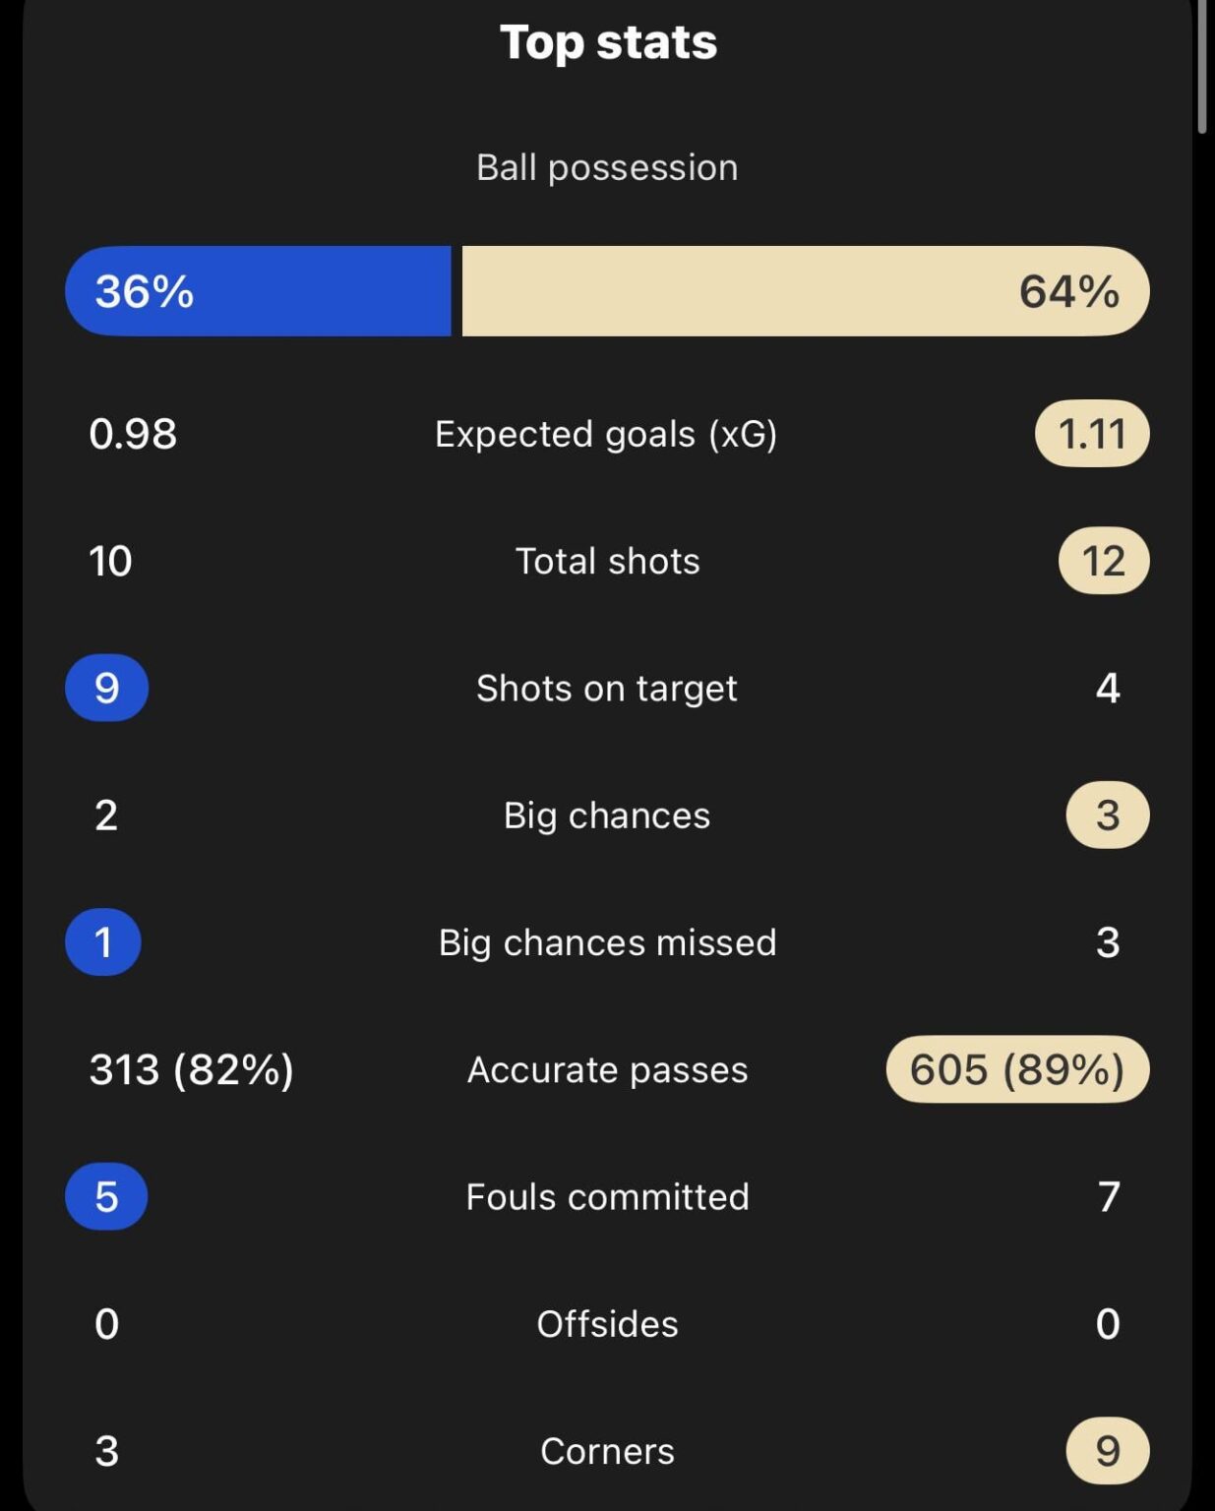Click the Top stats header
Image resolution: width=1215 pixels, height=1511 pixels.
coord(607,41)
